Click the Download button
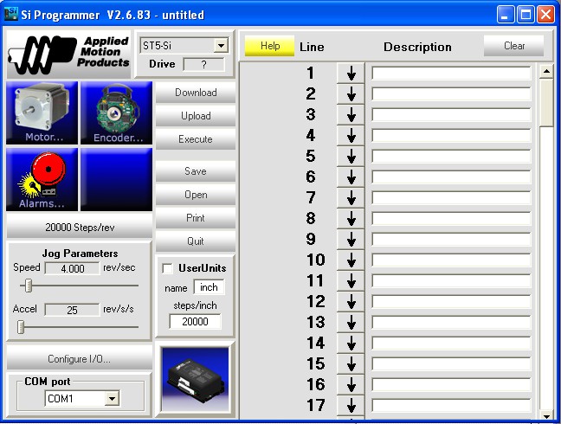The image size is (561, 424). point(196,93)
